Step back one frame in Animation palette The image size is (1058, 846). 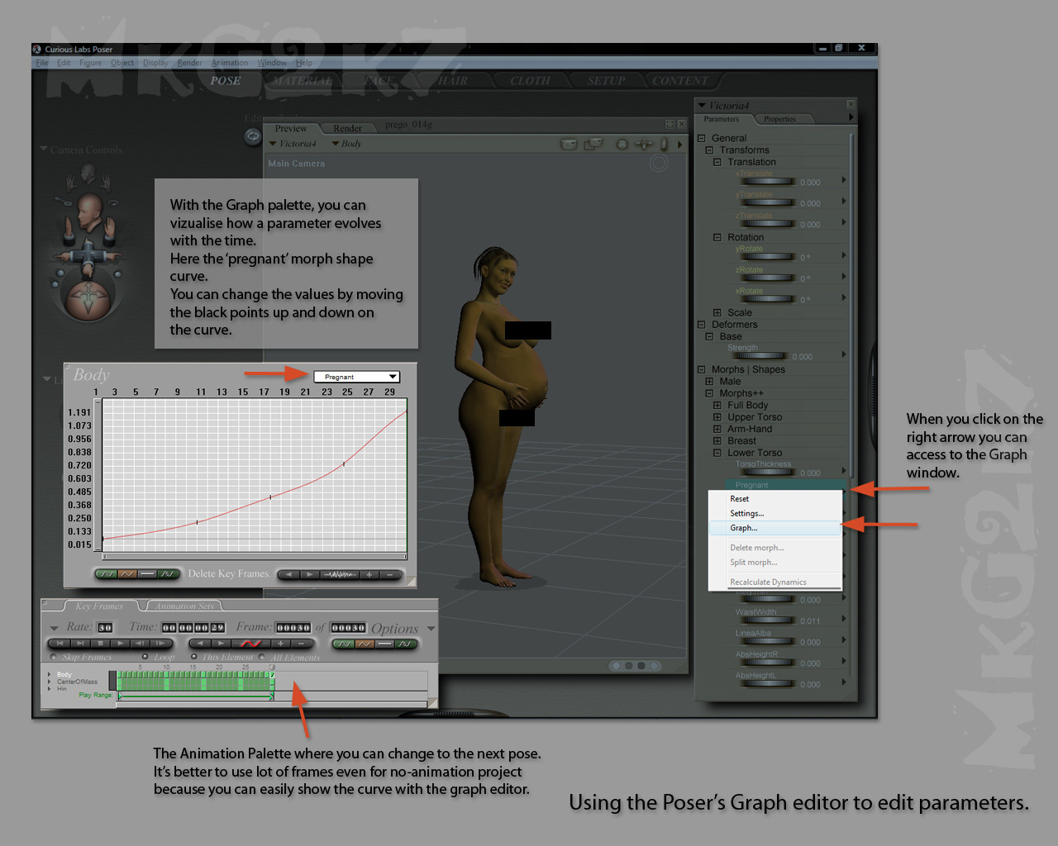coord(140,644)
